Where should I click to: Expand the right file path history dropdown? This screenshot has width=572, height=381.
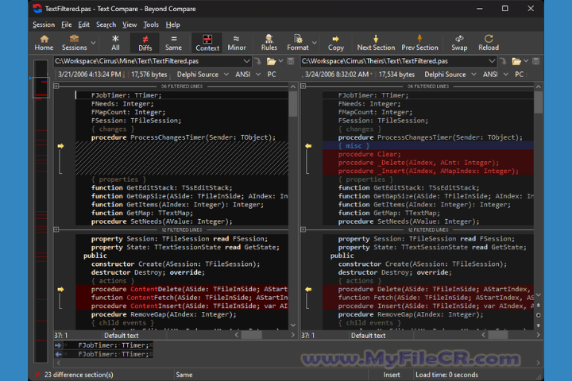pyautogui.click(x=492, y=61)
